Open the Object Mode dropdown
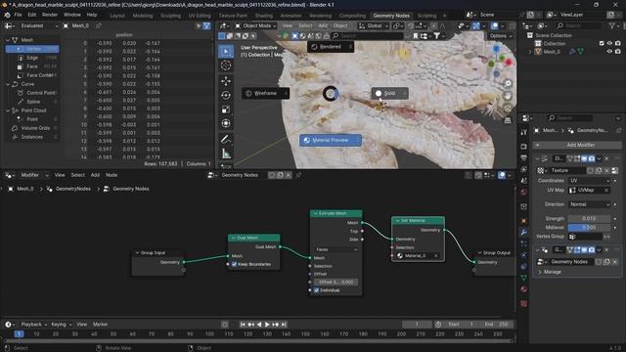Viewport: 626px width, 352px height. click(x=256, y=26)
